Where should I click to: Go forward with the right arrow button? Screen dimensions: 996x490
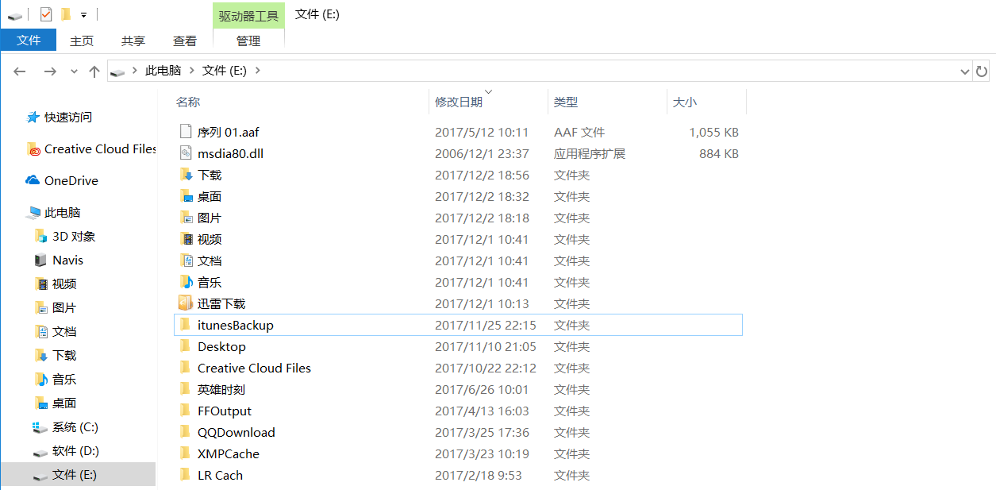(x=50, y=71)
